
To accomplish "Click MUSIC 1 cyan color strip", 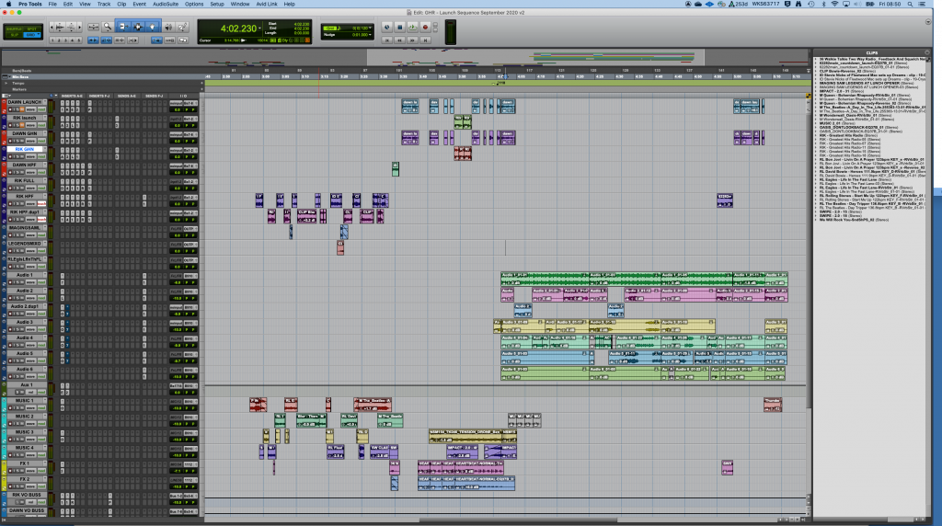I will (x=4, y=405).
